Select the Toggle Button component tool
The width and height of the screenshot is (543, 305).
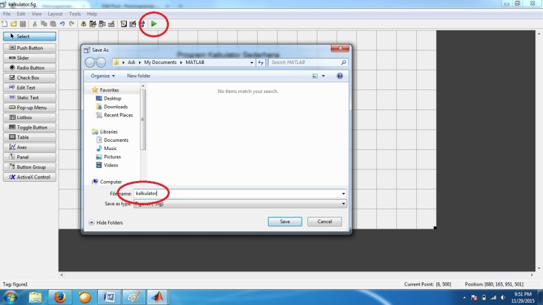point(29,127)
